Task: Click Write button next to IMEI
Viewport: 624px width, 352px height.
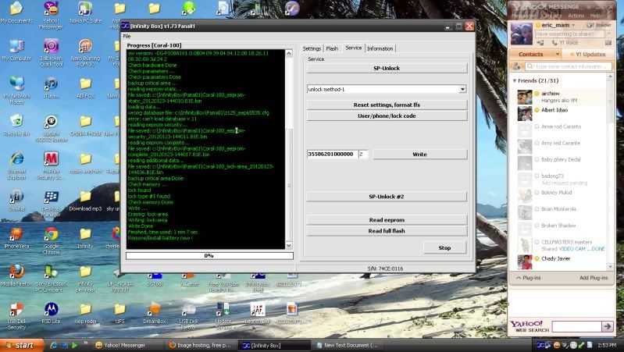Action: tap(419, 155)
